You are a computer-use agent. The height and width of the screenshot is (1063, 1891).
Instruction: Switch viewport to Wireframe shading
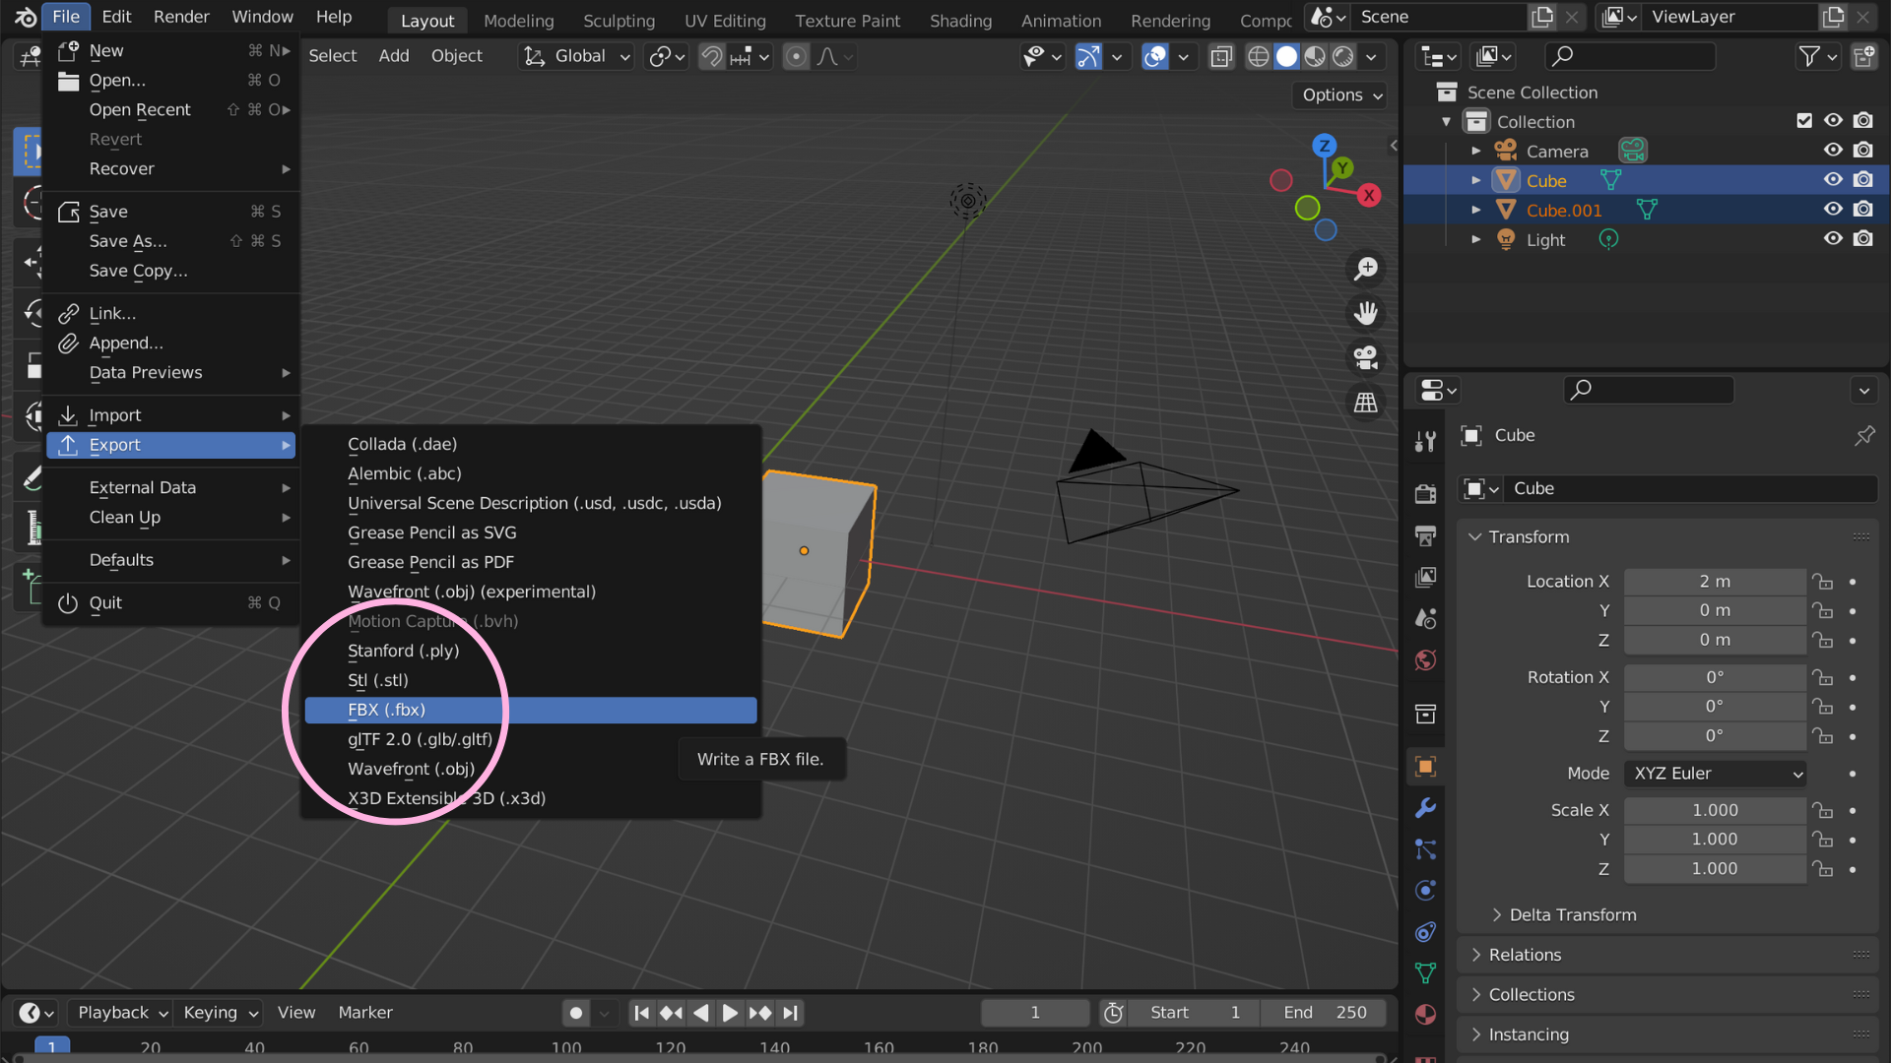[x=1258, y=57]
